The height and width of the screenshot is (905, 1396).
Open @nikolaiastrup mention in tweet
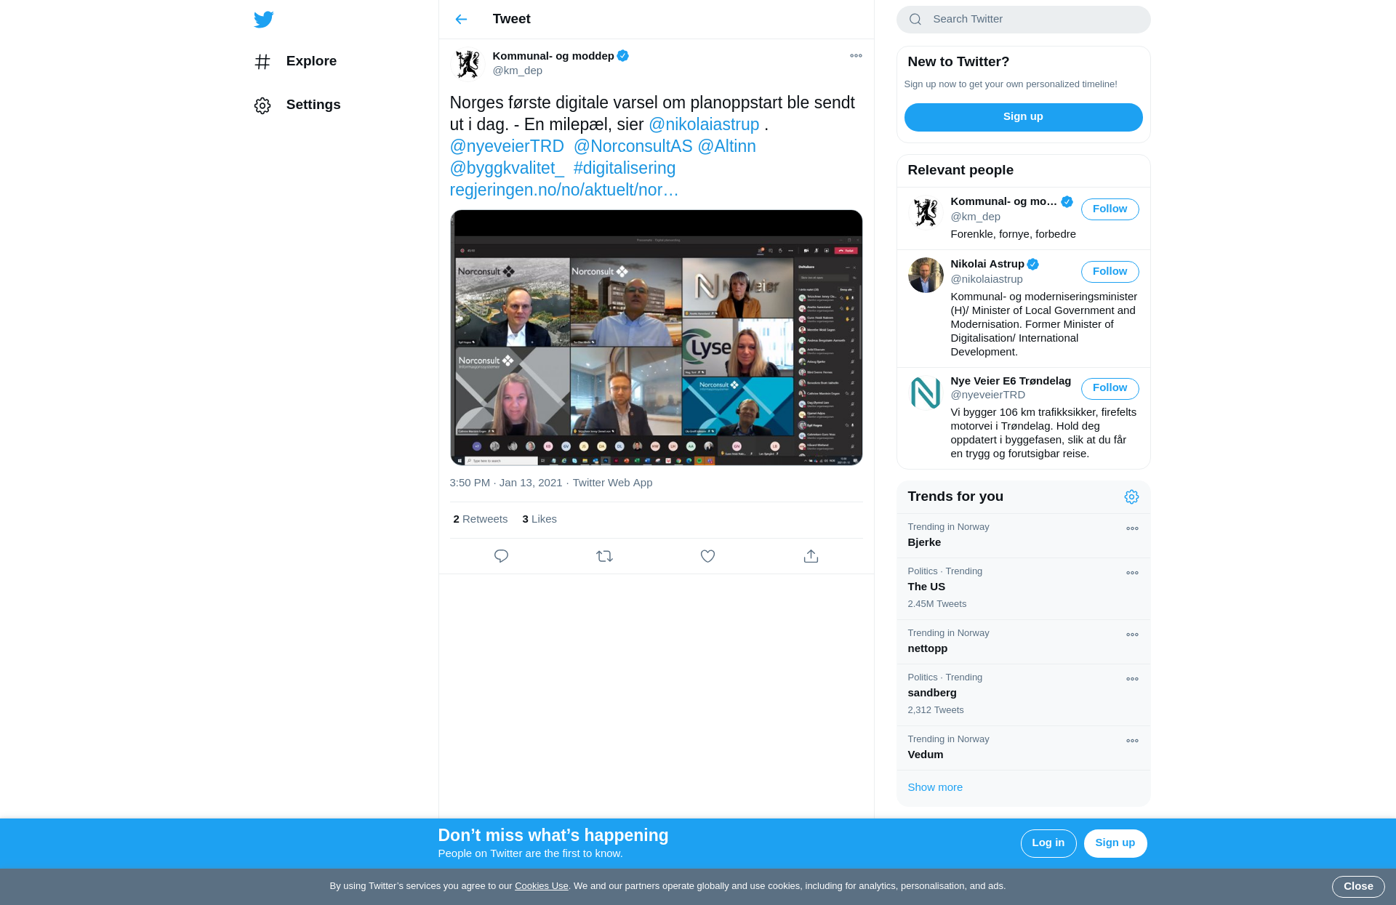click(704, 124)
